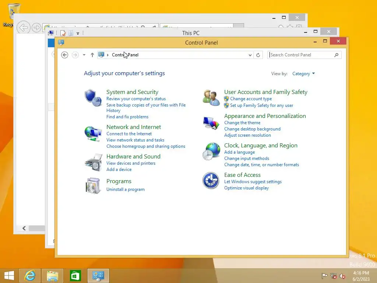Screen dimensions: 377x283
Task: Click Set up Family Safety for any user
Action: pos(261,105)
